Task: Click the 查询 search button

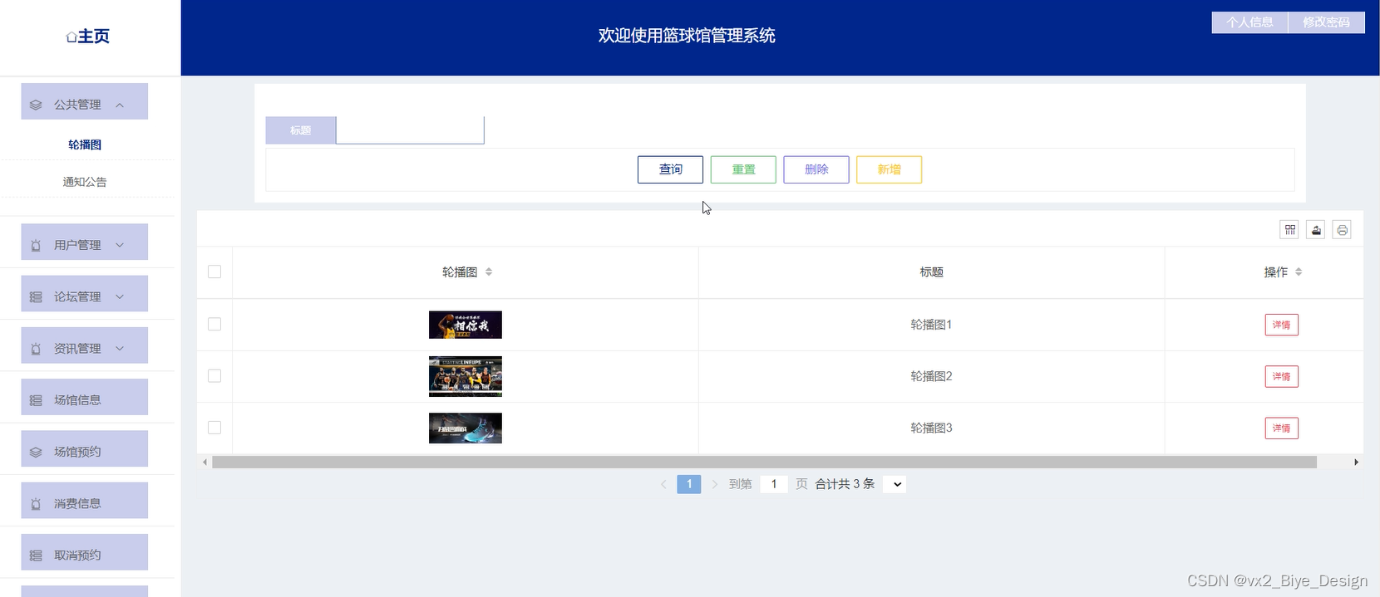Action: coord(670,169)
